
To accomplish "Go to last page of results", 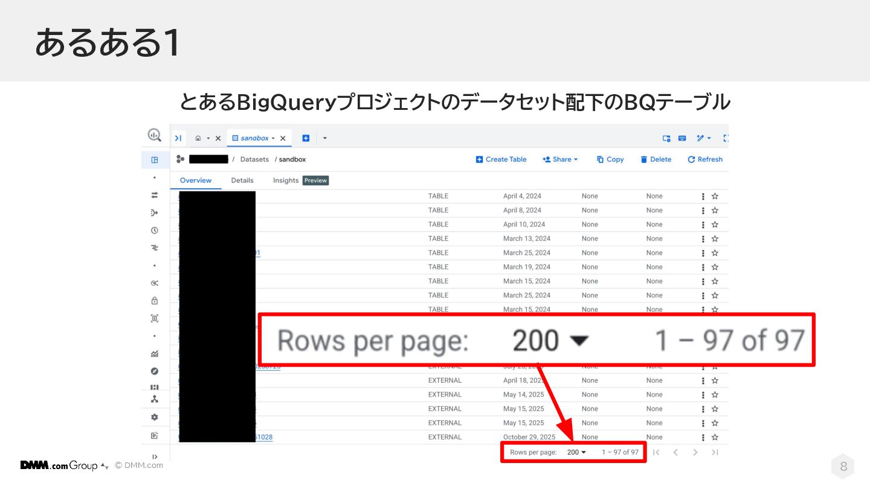I will 715,452.
